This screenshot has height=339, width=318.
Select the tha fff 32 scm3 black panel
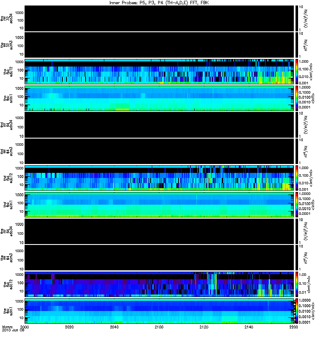[159, 45]
